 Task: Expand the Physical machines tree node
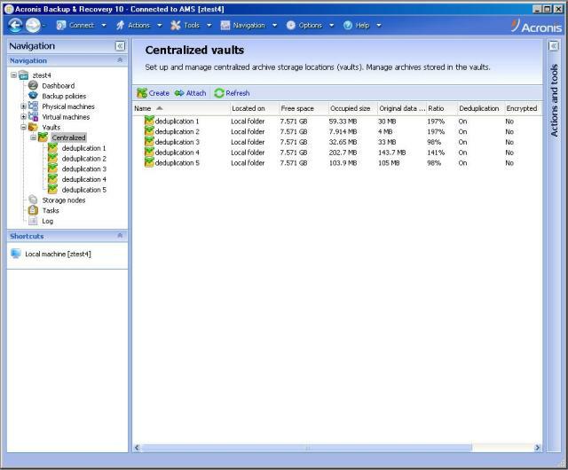click(x=23, y=106)
